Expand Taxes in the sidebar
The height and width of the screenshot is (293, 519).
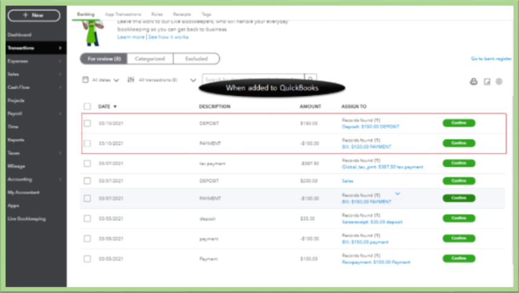(x=60, y=153)
